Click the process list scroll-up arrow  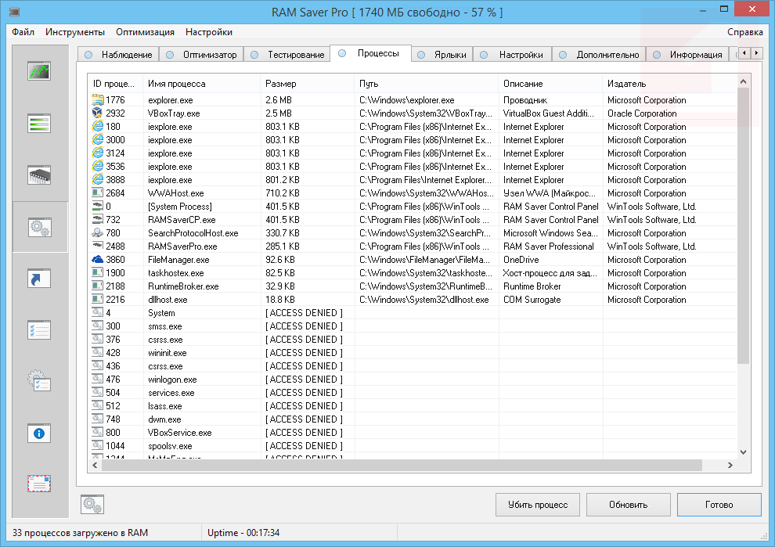743,81
